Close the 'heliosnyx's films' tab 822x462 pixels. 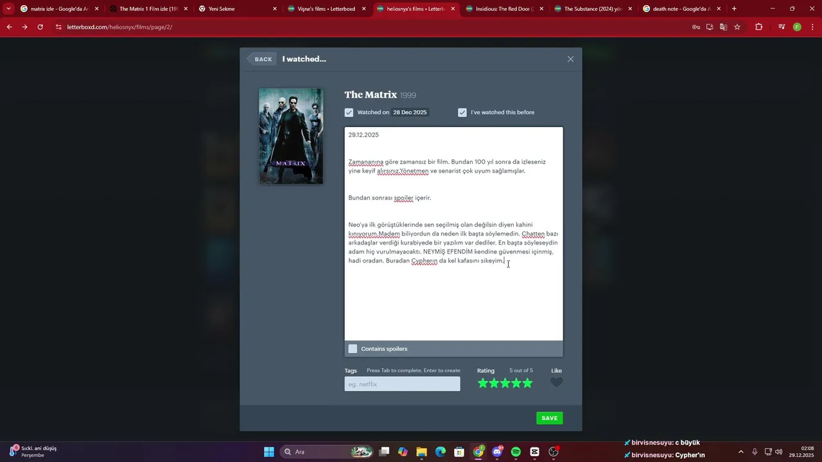(x=453, y=9)
